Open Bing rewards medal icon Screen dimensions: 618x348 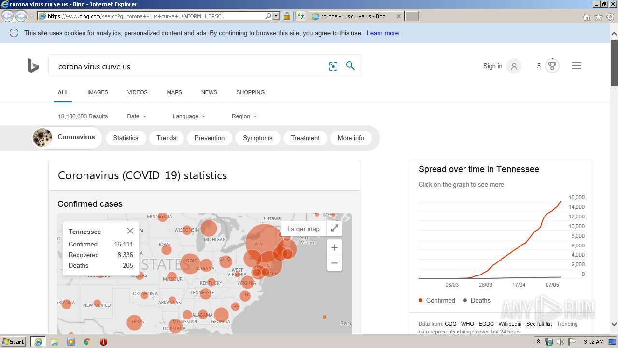pyautogui.click(x=552, y=66)
